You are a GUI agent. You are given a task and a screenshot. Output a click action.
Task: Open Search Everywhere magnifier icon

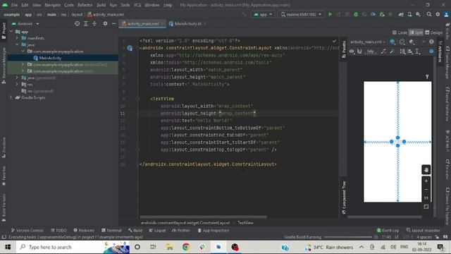429,14
